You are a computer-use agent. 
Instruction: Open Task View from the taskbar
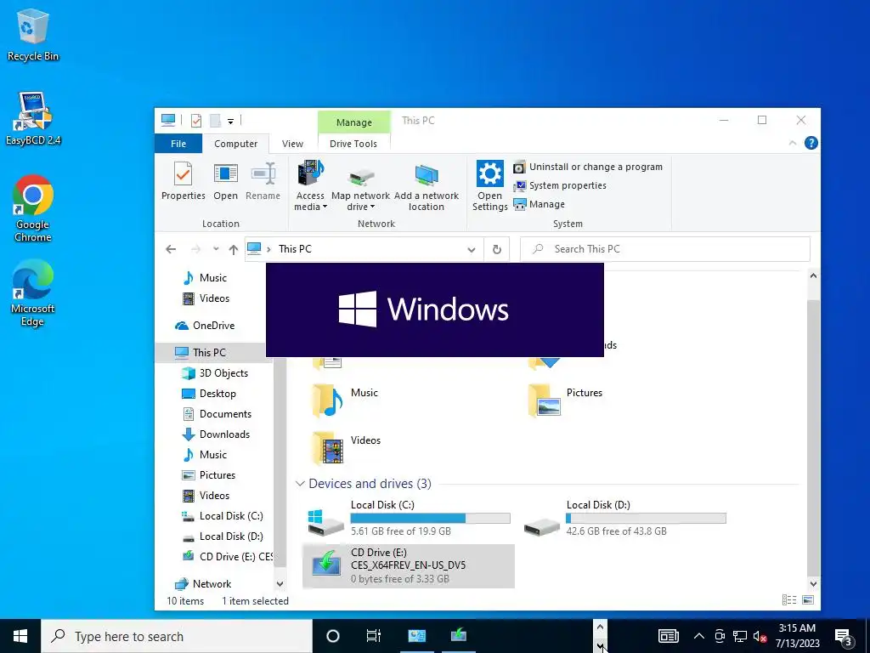[374, 636]
